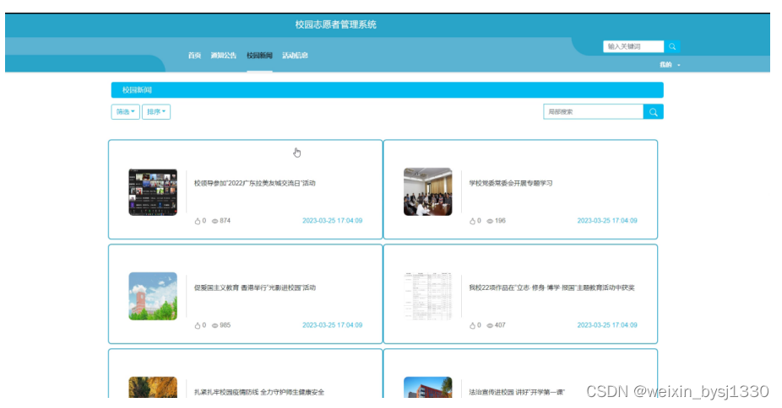Click timestamp on 光影进校园 card

point(332,325)
